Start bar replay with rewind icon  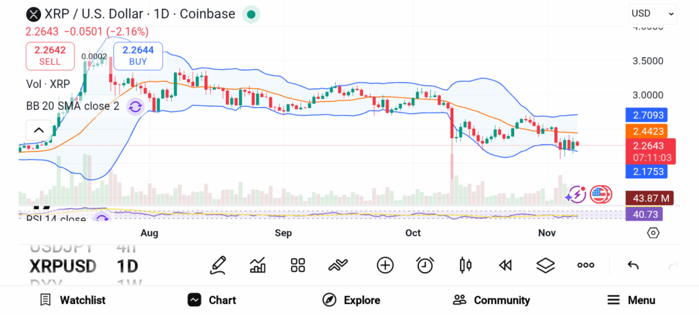tap(505, 265)
